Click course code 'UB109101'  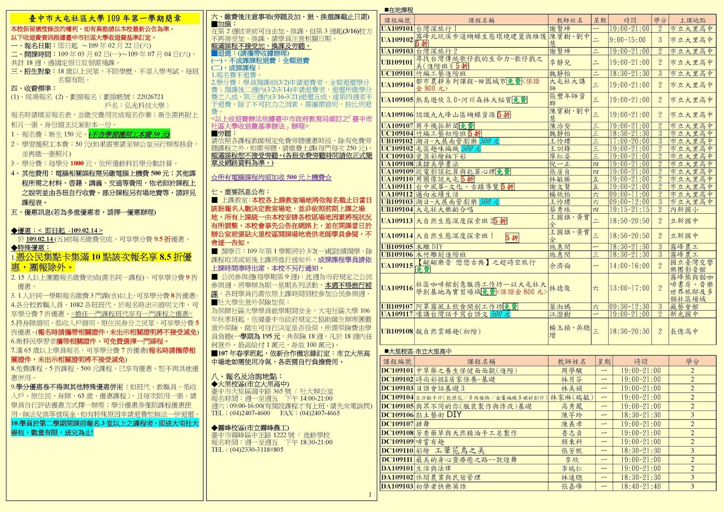click(397, 62)
